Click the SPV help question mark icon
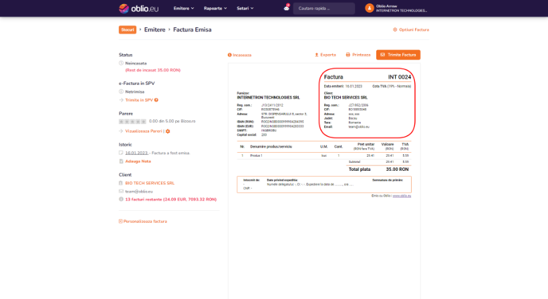Viewport: 548px width, 299px height. pyautogui.click(x=156, y=100)
